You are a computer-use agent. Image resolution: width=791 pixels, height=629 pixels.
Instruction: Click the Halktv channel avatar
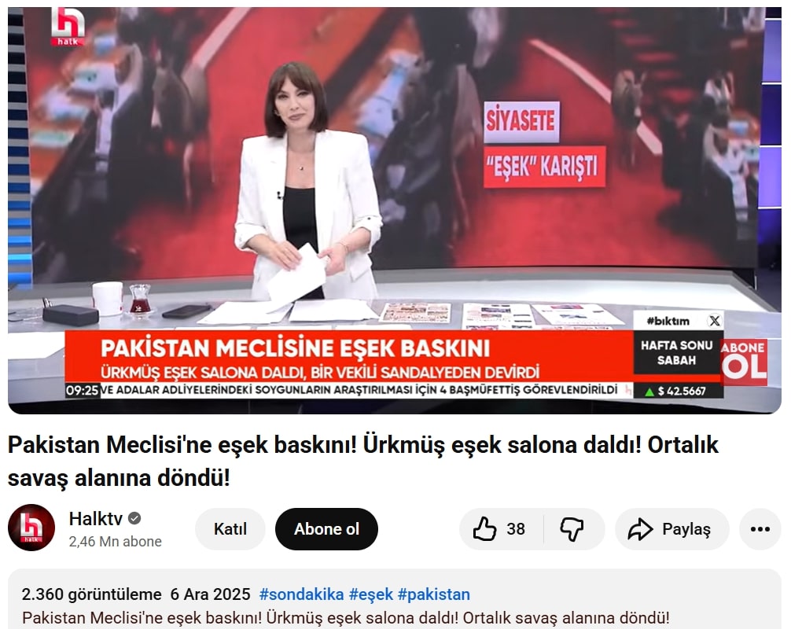[x=31, y=528]
